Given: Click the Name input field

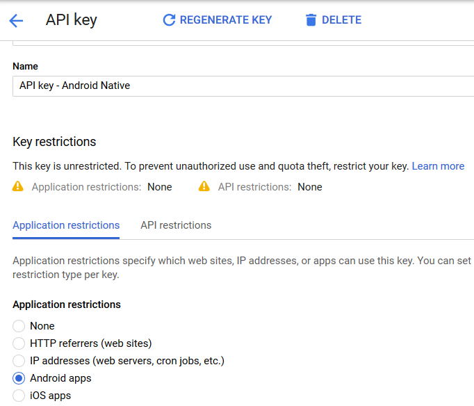Looking at the screenshot, I should point(243,86).
